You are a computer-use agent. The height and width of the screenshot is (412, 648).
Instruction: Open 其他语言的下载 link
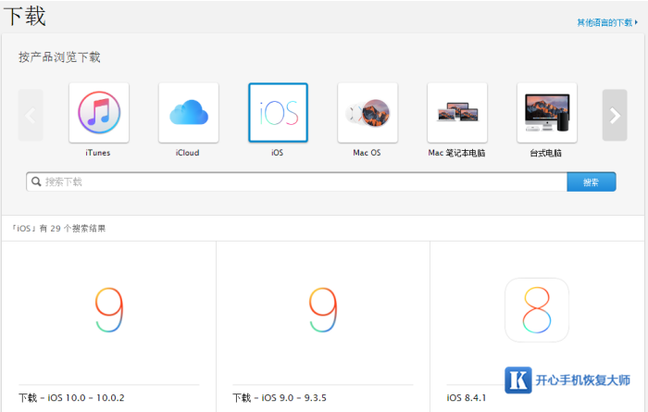pyautogui.click(x=607, y=23)
